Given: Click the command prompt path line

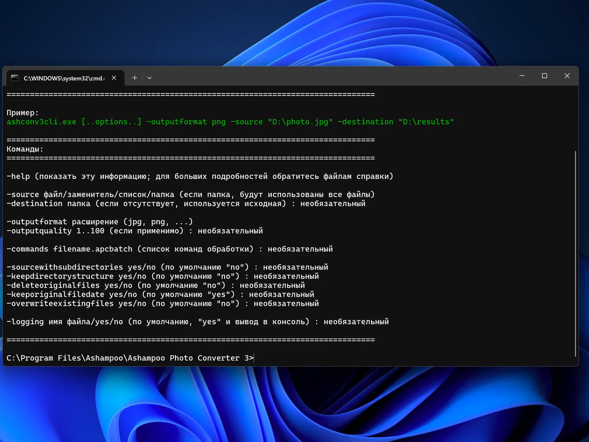Looking at the screenshot, I should click(x=130, y=358).
